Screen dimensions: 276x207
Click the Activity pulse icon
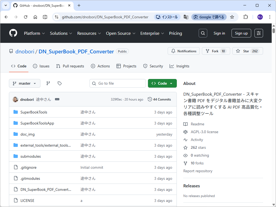pyautogui.click(x=185, y=140)
